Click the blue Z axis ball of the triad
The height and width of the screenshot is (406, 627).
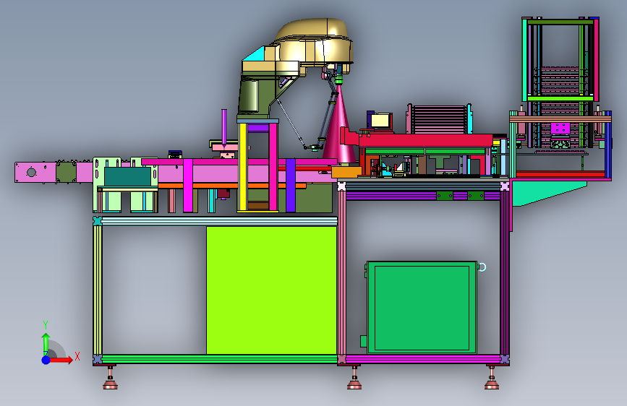click(x=46, y=360)
